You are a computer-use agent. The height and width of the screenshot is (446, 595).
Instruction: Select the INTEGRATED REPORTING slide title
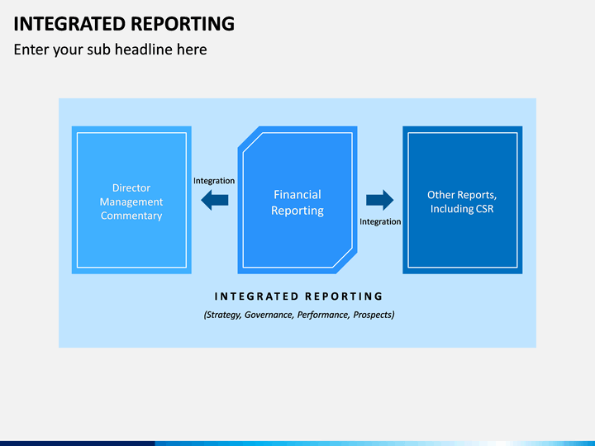(x=124, y=23)
